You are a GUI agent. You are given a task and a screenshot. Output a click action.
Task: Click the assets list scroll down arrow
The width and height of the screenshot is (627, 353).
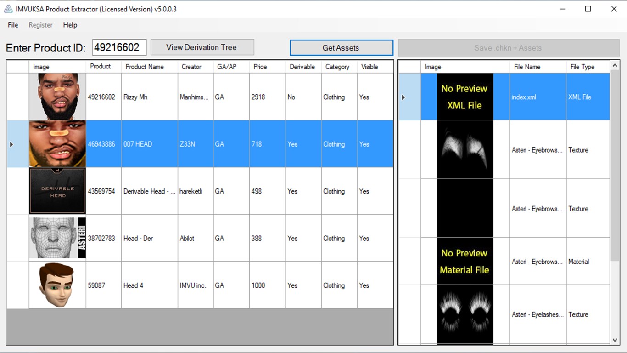(x=615, y=340)
